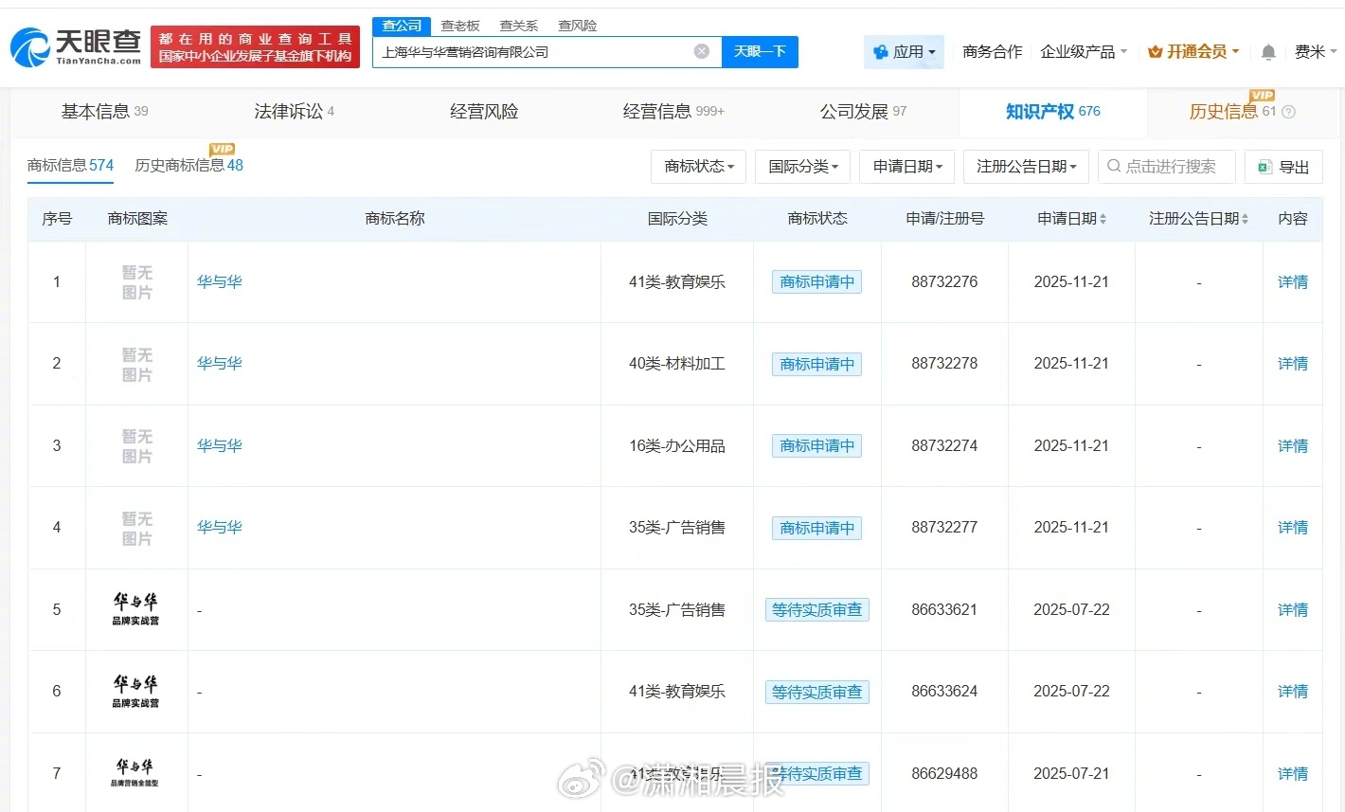Expand the 商标状态 filter dropdown
This screenshot has width=1345, height=812.
698,167
